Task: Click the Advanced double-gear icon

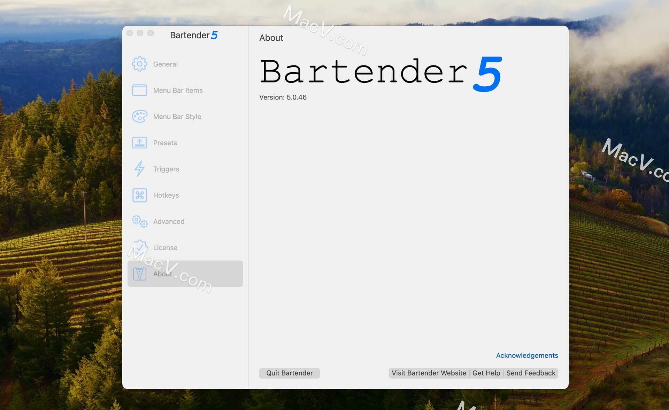Action: click(x=139, y=221)
